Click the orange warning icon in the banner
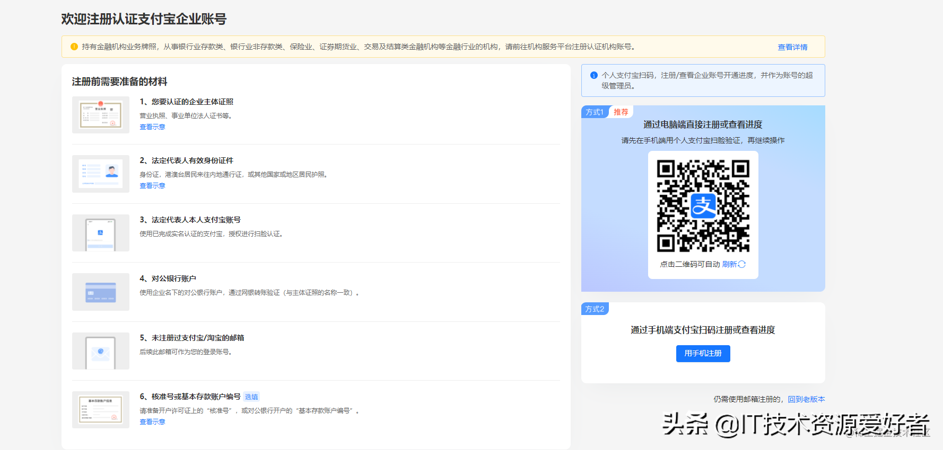Image resolution: width=943 pixels, height=450 pixels. (74, 47)
